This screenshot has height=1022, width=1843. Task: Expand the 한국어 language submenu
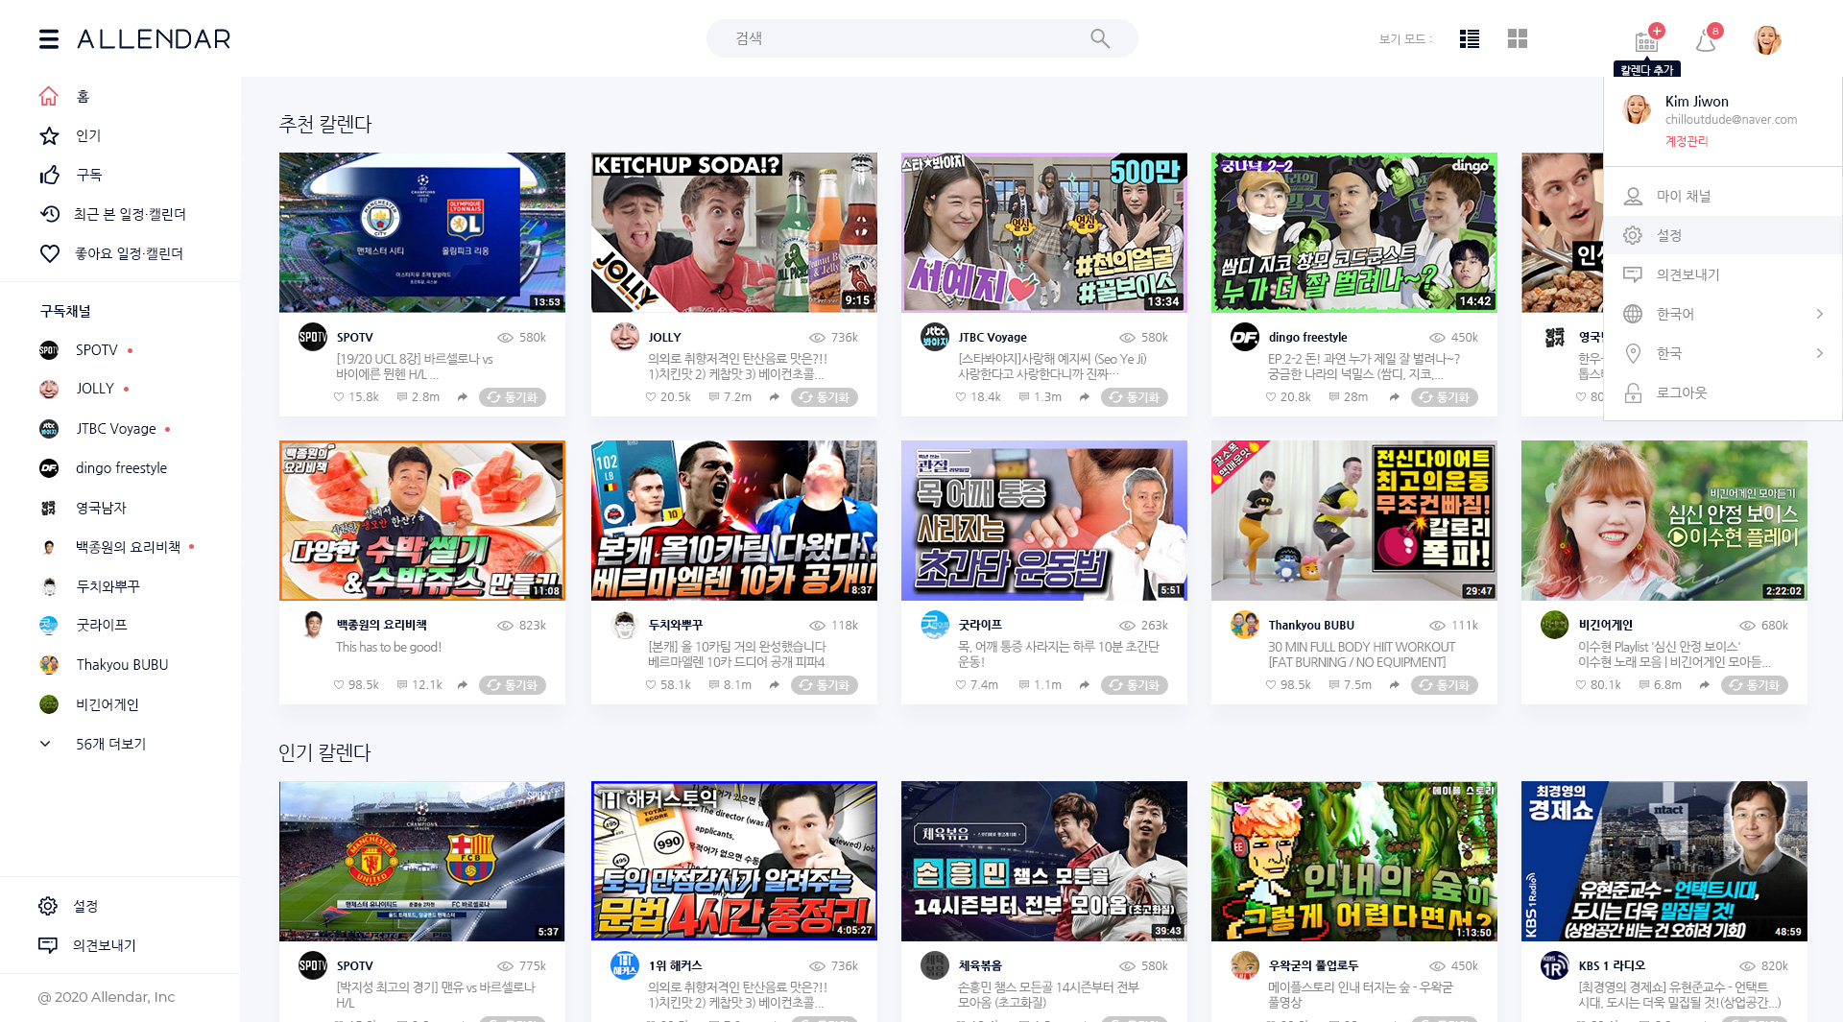coord(1819,314)
